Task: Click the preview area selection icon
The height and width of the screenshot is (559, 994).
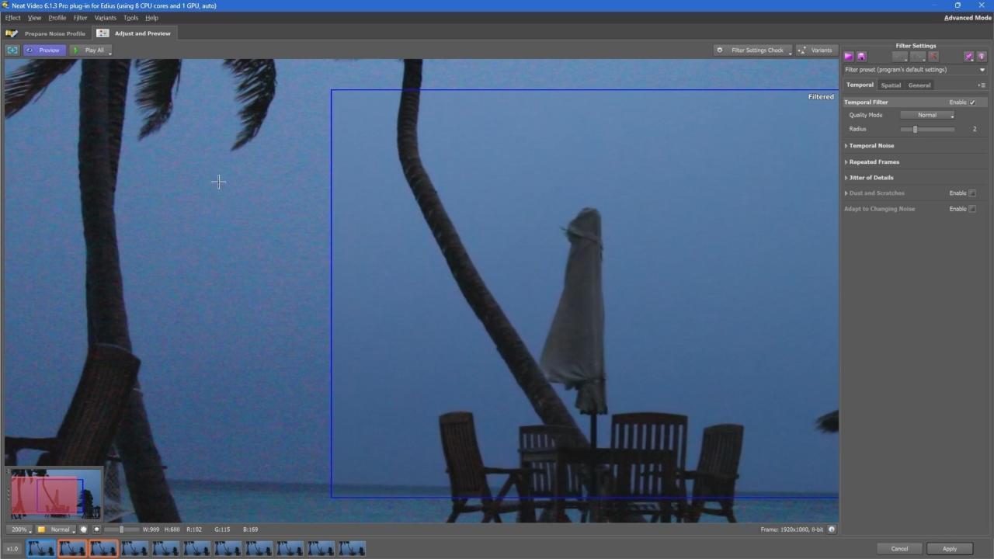Action: [x=12, y=50]
